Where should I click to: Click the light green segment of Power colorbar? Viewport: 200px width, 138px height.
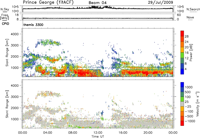182,55
